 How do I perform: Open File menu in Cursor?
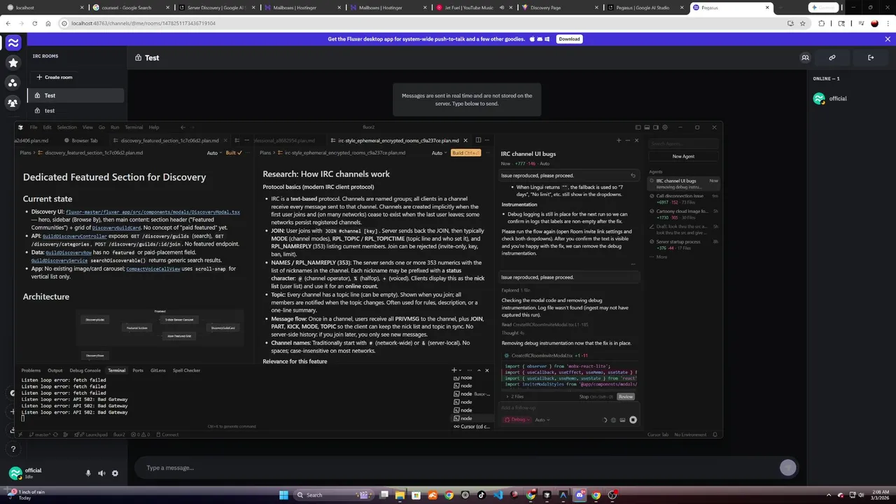coord(33,127)
